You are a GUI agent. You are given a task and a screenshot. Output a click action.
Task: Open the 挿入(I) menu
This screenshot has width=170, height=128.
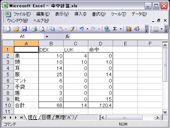click(x=80, y=14)
